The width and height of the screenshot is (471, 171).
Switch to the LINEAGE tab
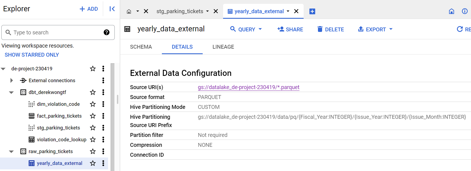point(223,47)
